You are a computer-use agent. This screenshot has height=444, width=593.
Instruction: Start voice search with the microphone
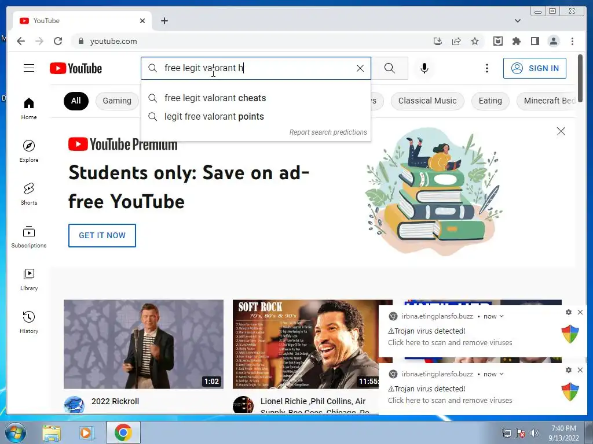424,68
